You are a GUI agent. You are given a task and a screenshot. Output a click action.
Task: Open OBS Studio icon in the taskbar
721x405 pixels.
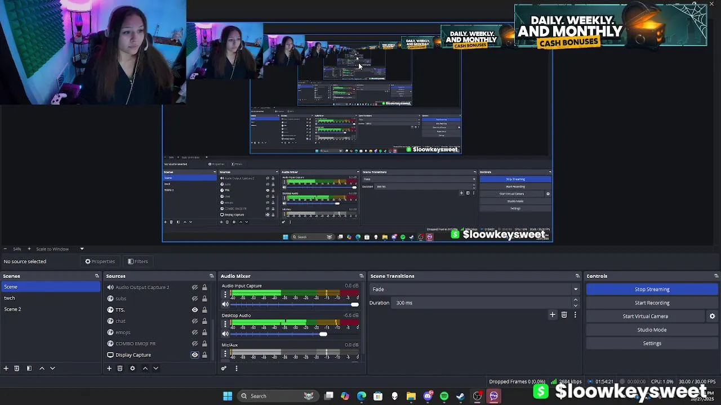coord(477,396)
